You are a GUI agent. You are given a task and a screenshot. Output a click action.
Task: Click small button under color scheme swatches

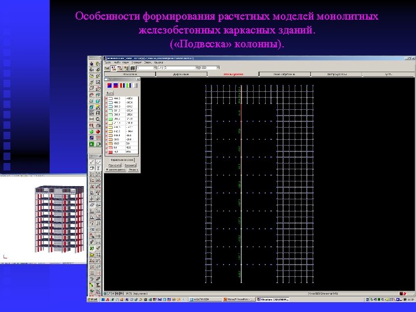pyautogui.click(x=110, y=93)
